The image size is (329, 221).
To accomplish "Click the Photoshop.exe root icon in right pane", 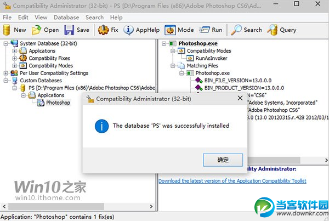I will point(173,43).
